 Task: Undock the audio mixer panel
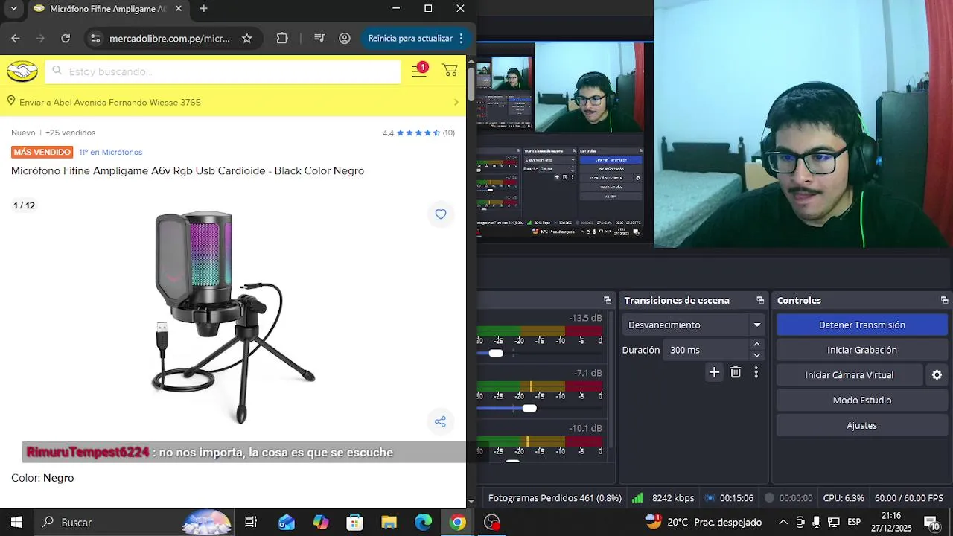click(x=608, y=300)
